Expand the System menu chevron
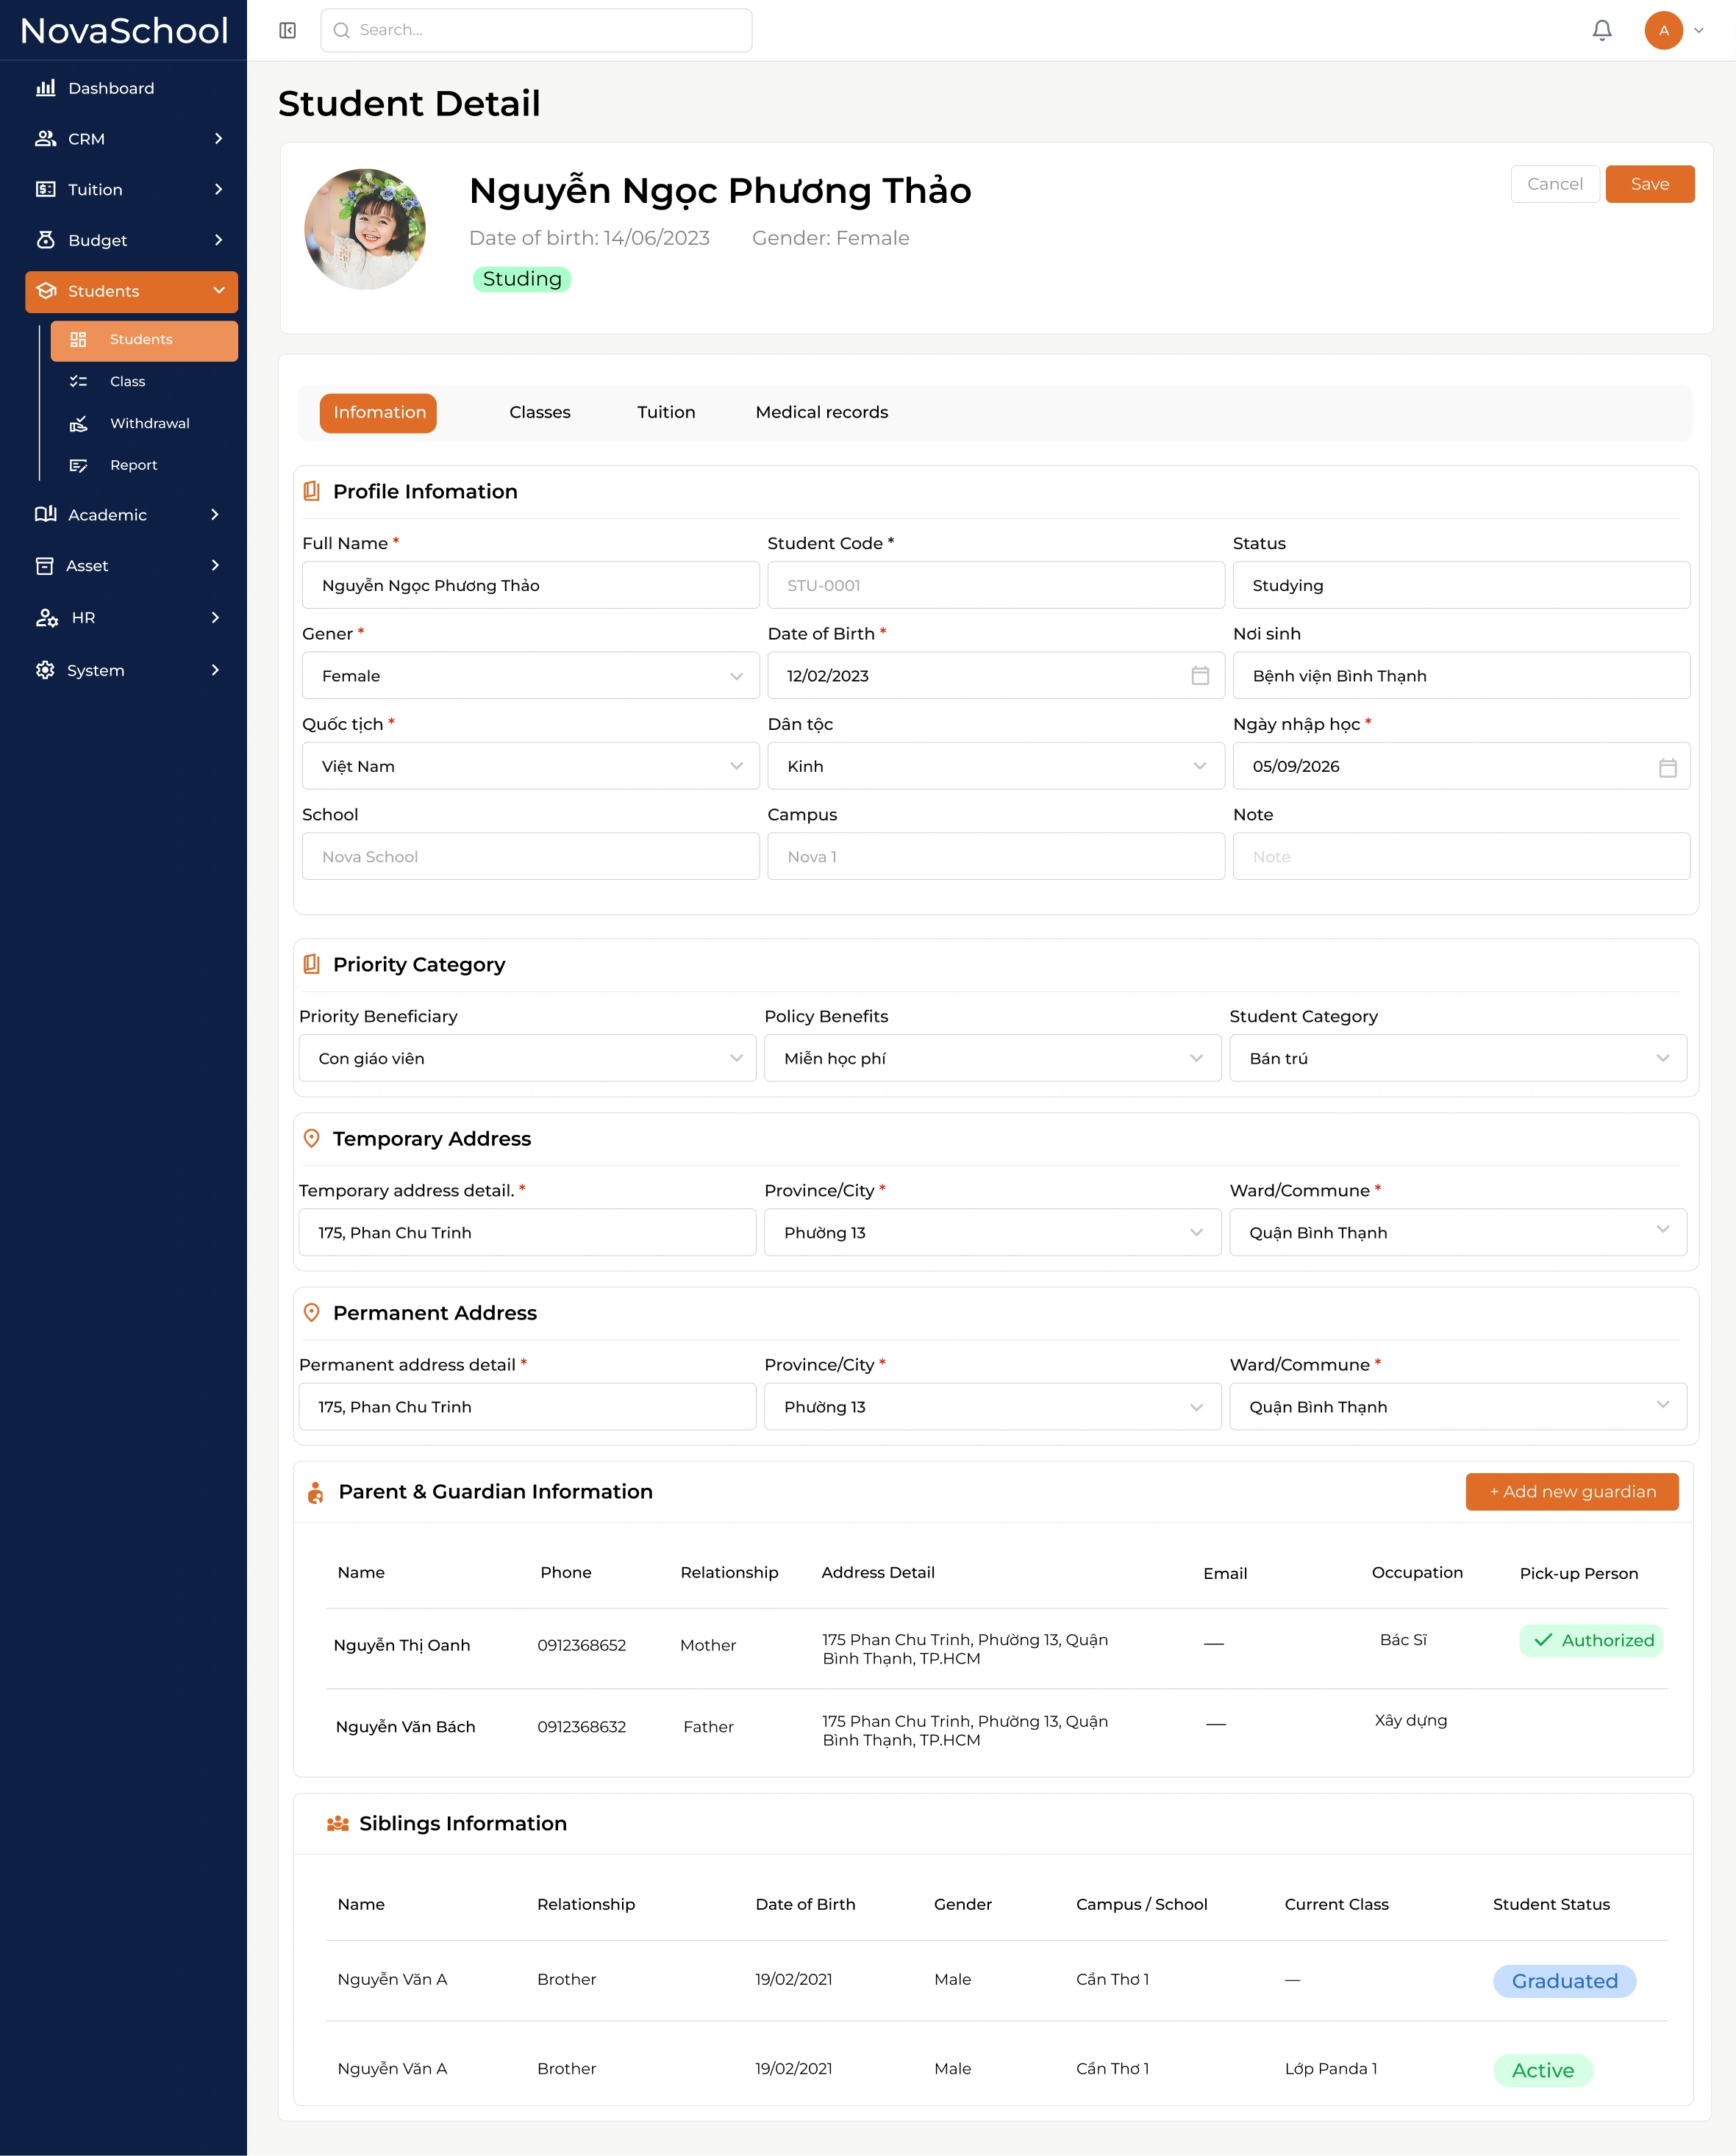The height and width of the screenshot is (2156, 1736). (215, 670)
